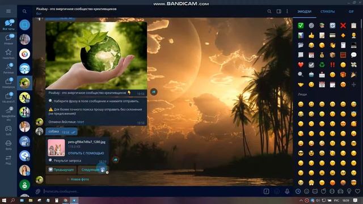This screenshot has width=363, height=204.
Task: Open chat with colorful G logo avatar
Action: (24, 54)
